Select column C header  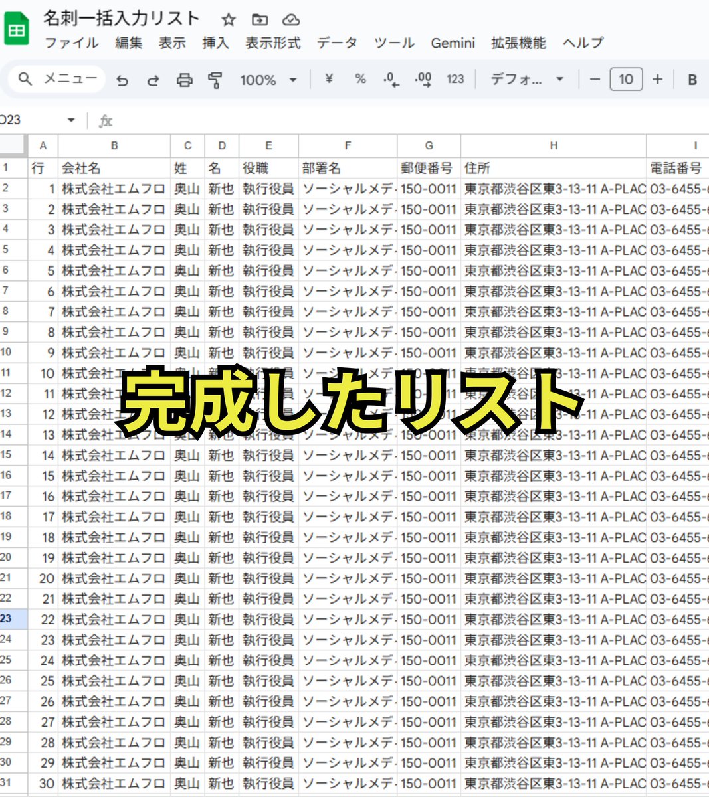tap(188, 145)
